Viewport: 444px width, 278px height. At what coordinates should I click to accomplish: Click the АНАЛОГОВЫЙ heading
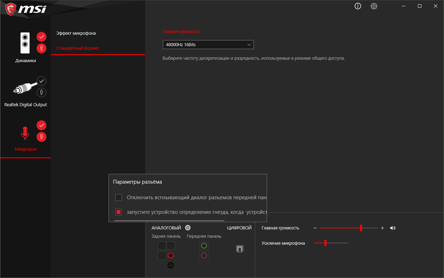(x=166, y=228)
